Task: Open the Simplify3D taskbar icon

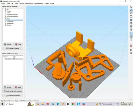Action: point(68,104)
